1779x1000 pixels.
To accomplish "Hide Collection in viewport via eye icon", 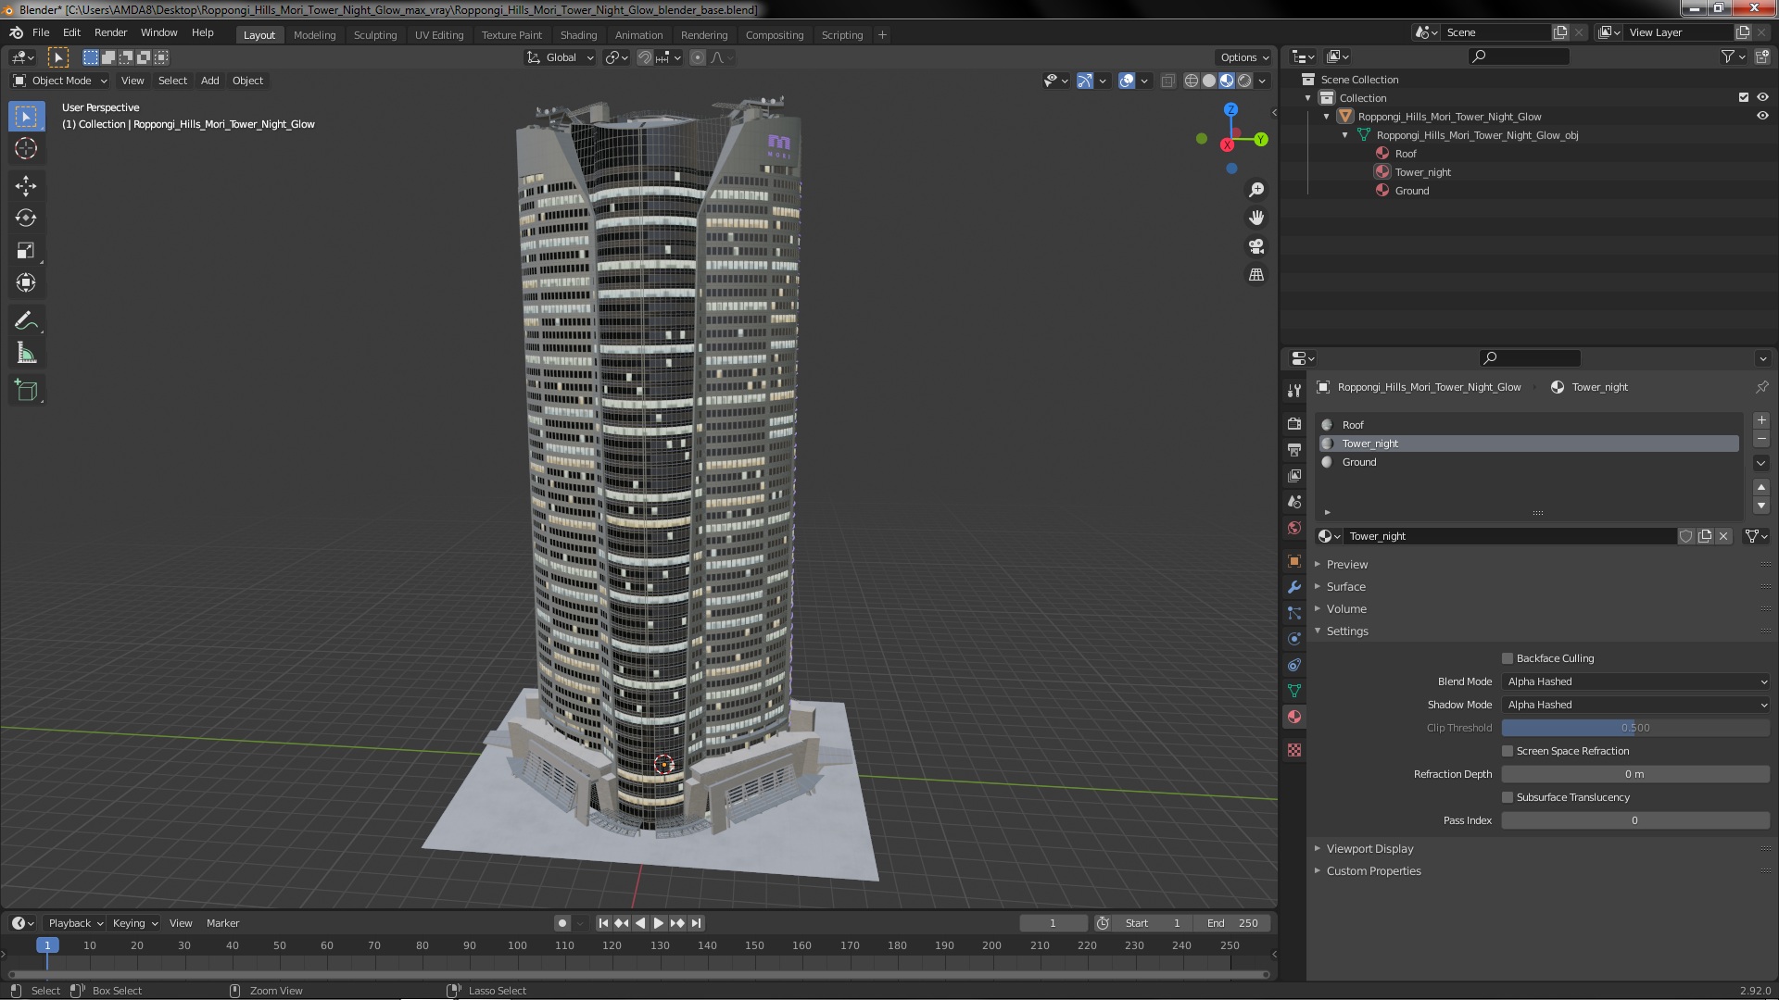I will (1762, 97).
